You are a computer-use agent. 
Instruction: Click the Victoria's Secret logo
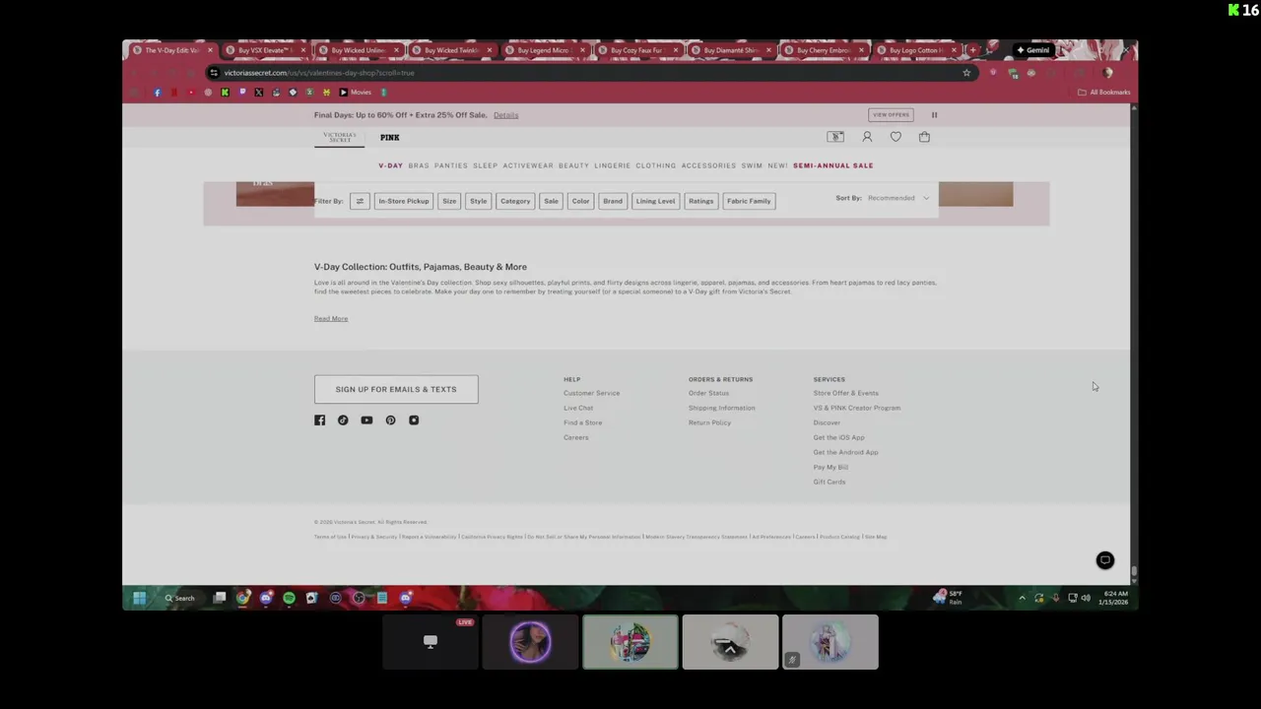point(340,138)
